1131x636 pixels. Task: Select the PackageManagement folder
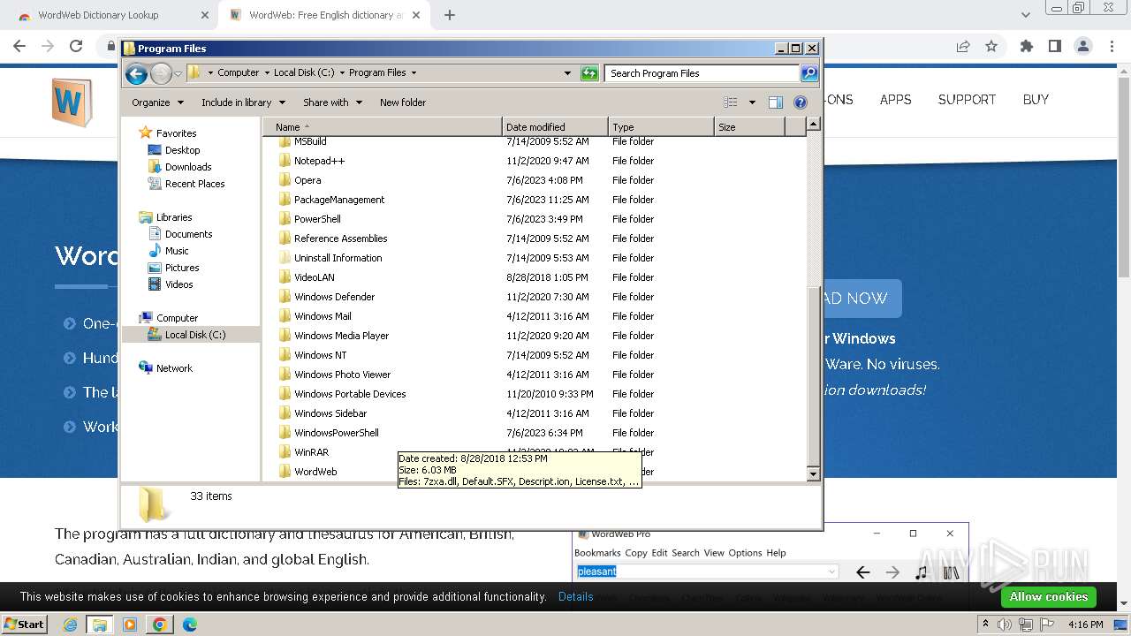[x=339, y=200]
